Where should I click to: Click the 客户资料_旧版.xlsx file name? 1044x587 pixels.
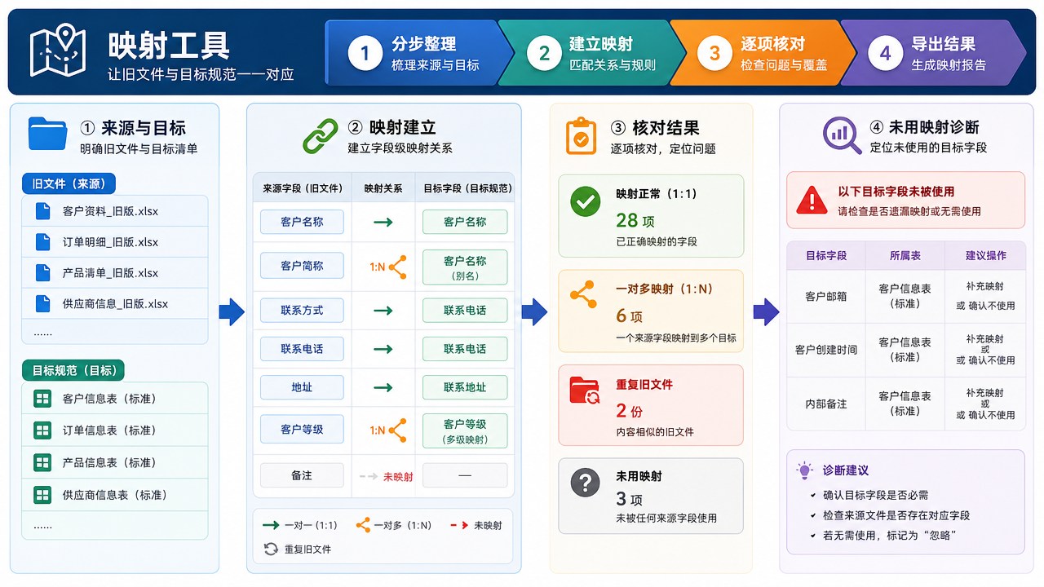coord(110,211)
